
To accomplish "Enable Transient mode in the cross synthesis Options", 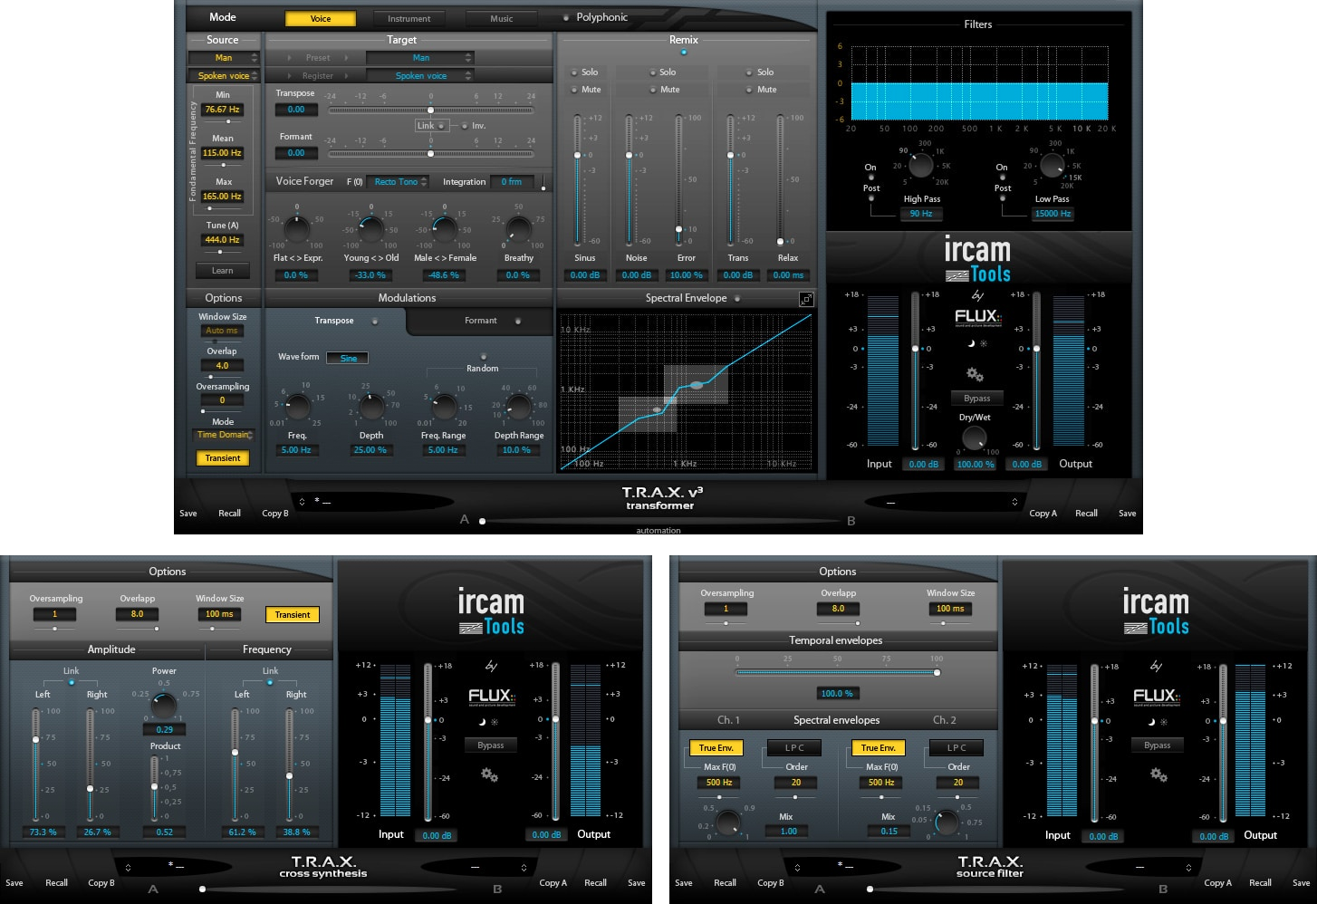I will coord(292,614).
